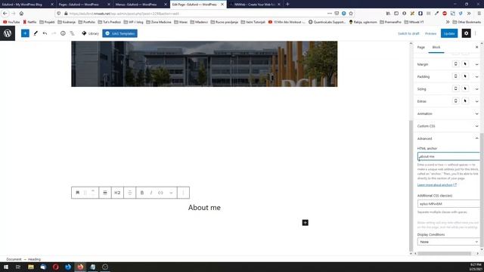Open a new browser tab

[287, 5]
